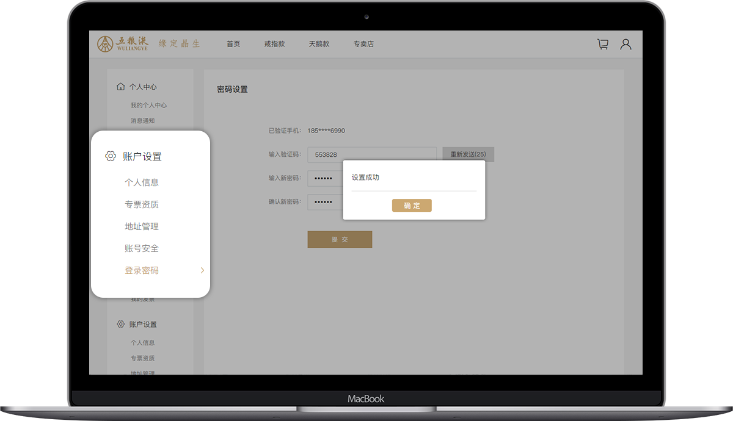Click the dimmed sidebar 账户设置 heading
Screen dimensions: 733x421
[x=143, y=324]
